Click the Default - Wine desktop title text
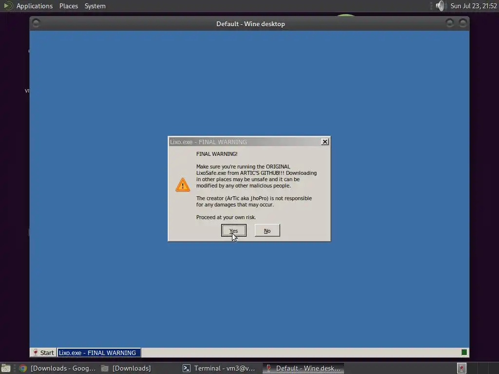 click(x=250, y=24)
